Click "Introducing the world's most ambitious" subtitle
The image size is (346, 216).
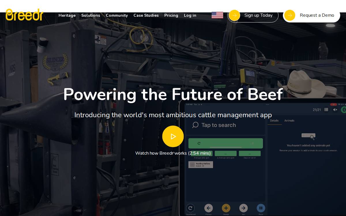(x=173, y=115)
